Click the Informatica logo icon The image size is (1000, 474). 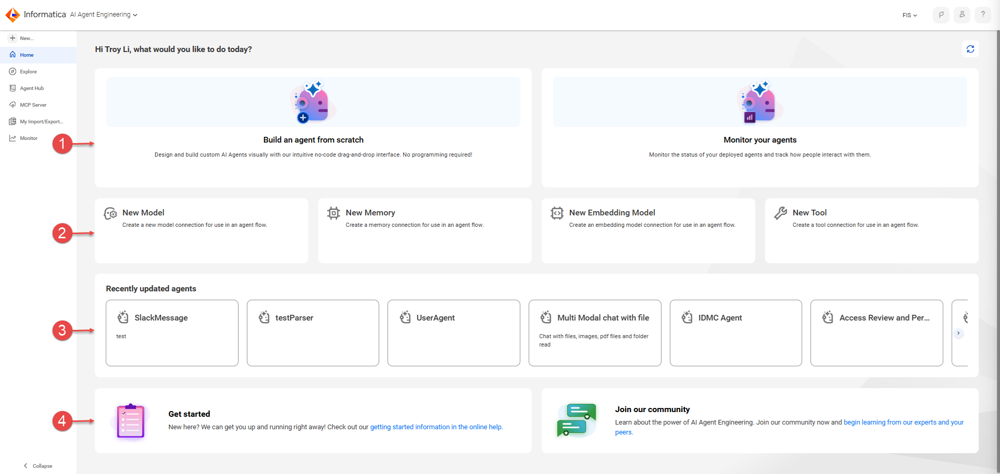pos(12,15)
